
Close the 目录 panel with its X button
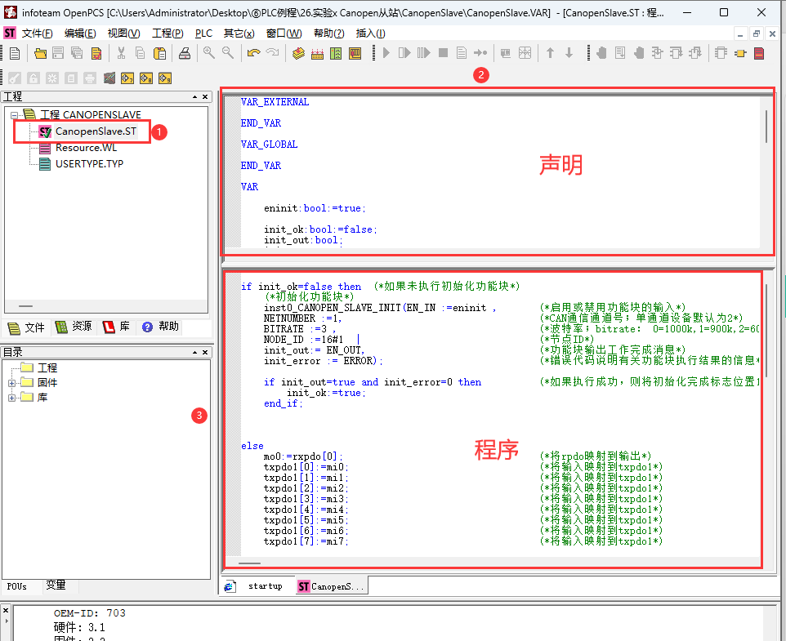coord(205,352)
